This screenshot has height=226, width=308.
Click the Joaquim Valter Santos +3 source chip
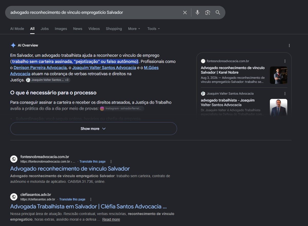click(48, 80)
